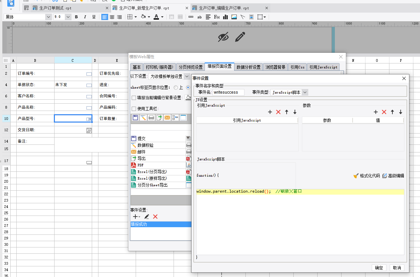Switch to the 引用JavaScript tab
Viewport: 420px width, 277px height.
pyautogui.click(x=323, y=67)
